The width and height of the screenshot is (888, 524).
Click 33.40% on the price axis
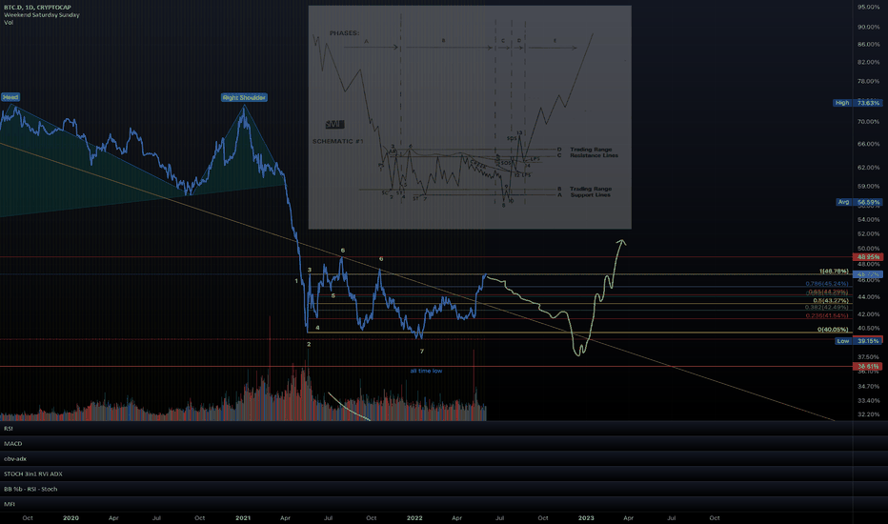(x=868, y=400)
